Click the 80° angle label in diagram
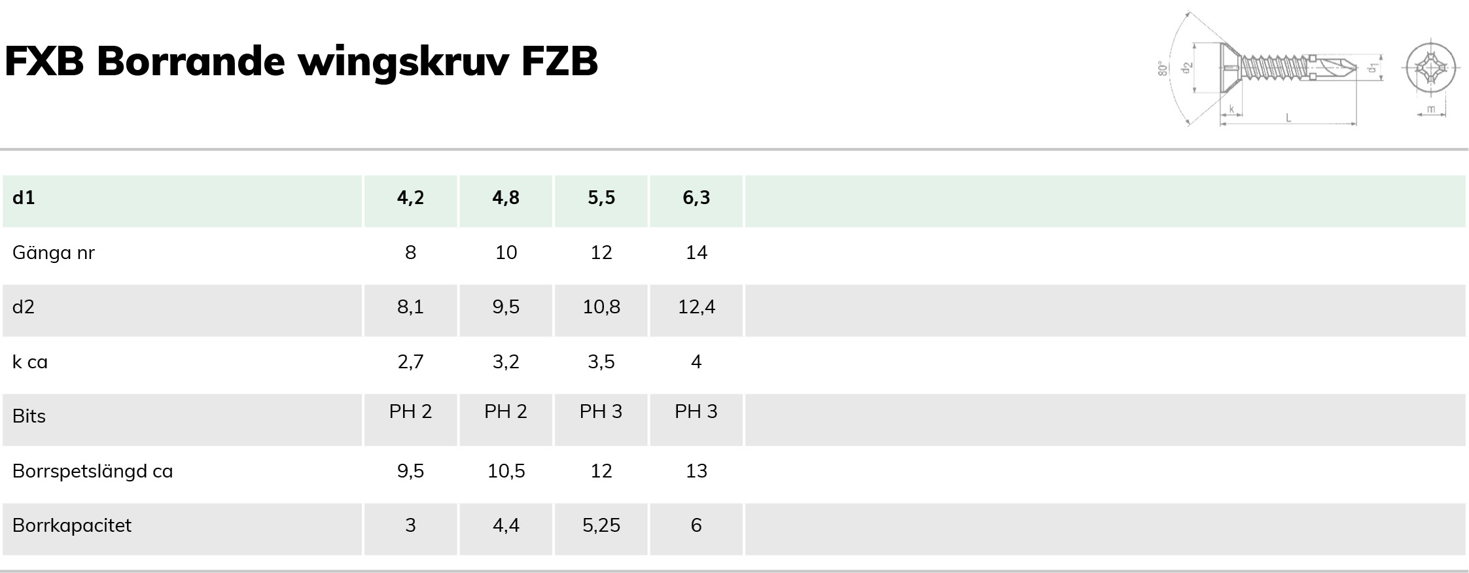The height and width of the screenshot is (573, 1469). (1162, 69)
